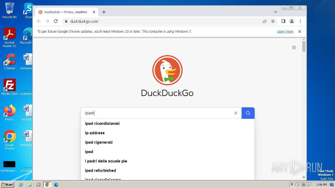Image resolution: width=335 pixels, height=188 pixels.
Task: Open the Recycle Bin desktop icon
Action: (x=9, y=10)
